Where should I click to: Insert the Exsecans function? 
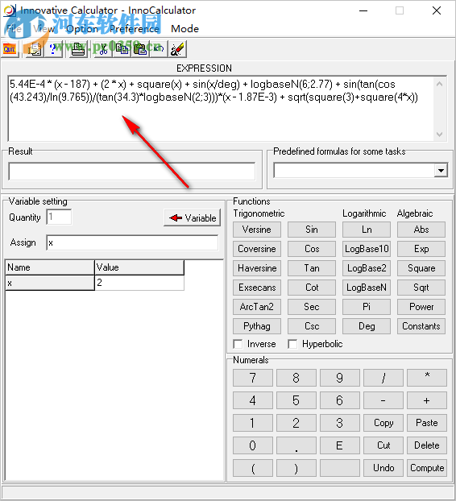[x=257, y=288]
